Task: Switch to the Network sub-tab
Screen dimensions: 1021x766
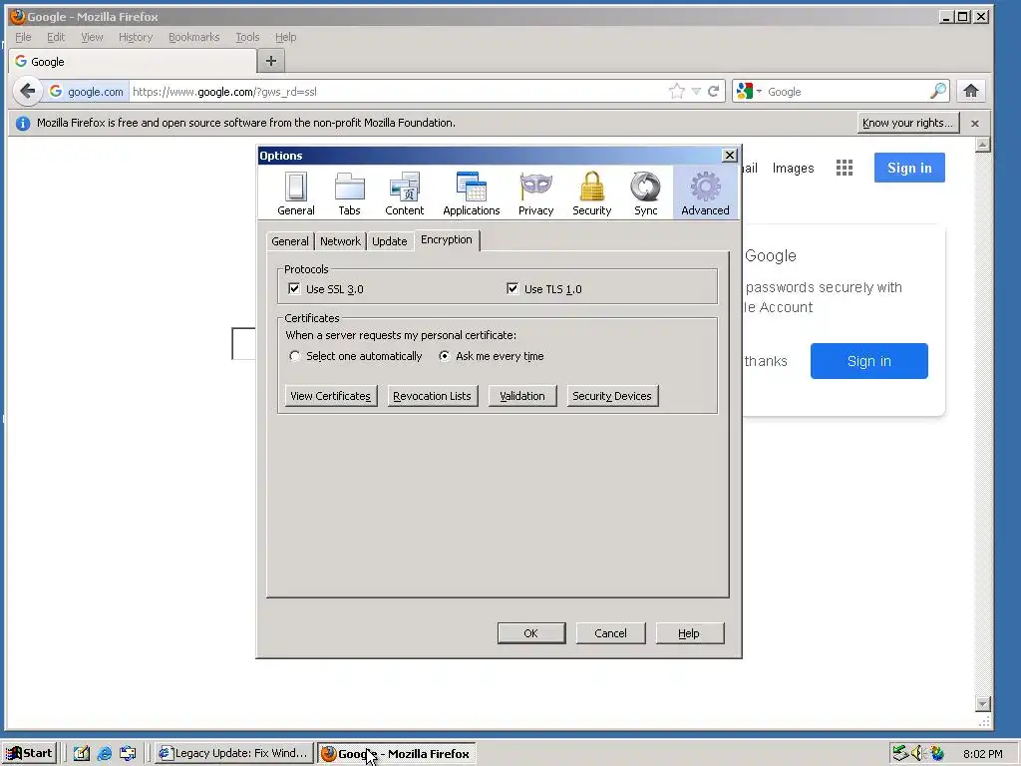Action: click(340, 241)
